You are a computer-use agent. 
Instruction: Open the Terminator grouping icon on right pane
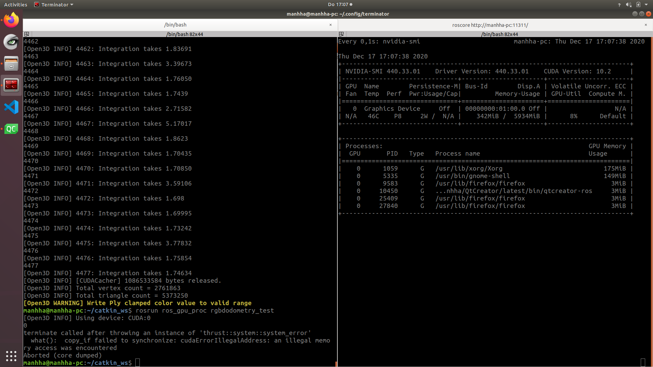tap(341, 34)
